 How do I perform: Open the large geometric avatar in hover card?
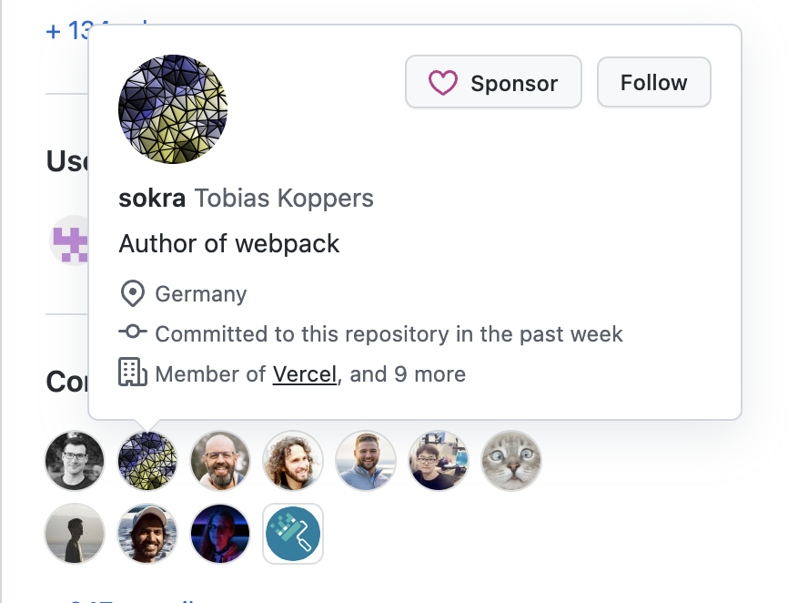click(173, 109)
